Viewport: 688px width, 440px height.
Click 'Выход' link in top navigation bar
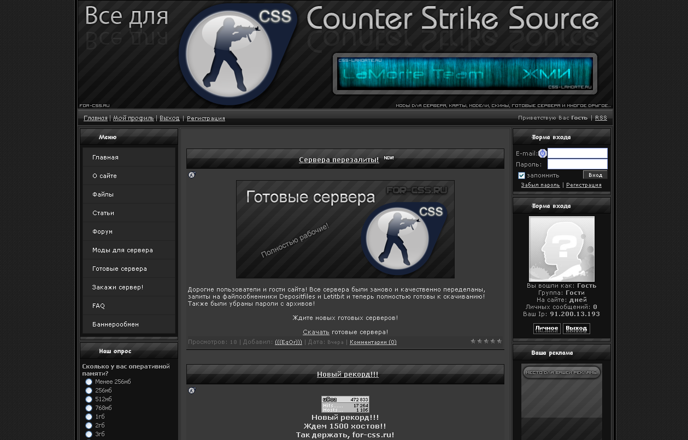pos(169,118)
